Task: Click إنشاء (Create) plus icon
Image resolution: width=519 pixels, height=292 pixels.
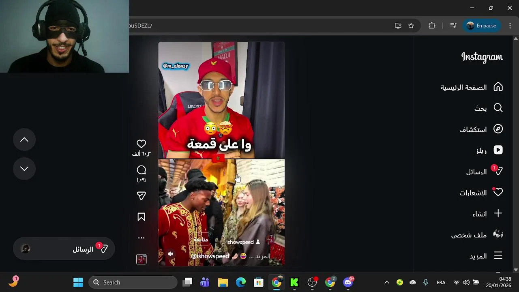Action: coord(498,214)
